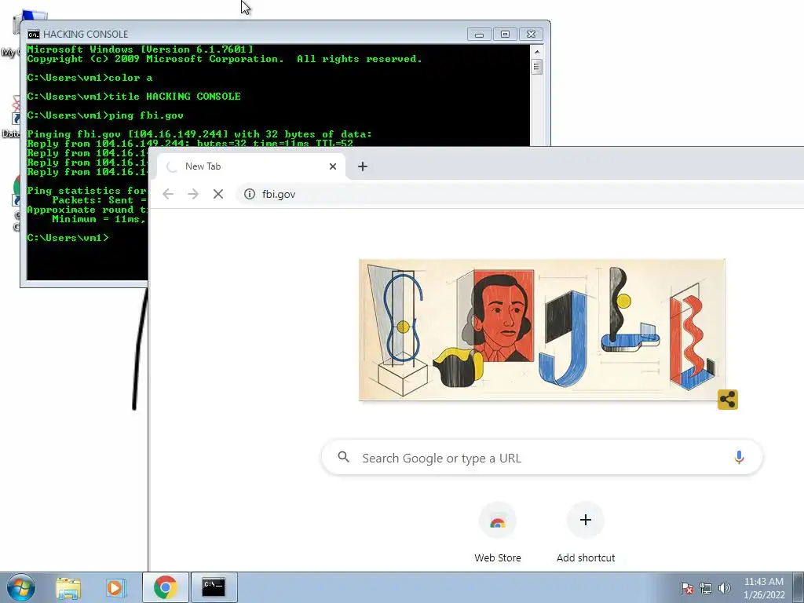804x603 pixels.
Task: Launch Windows Media Player from taskbar
Action: (116, 587)
